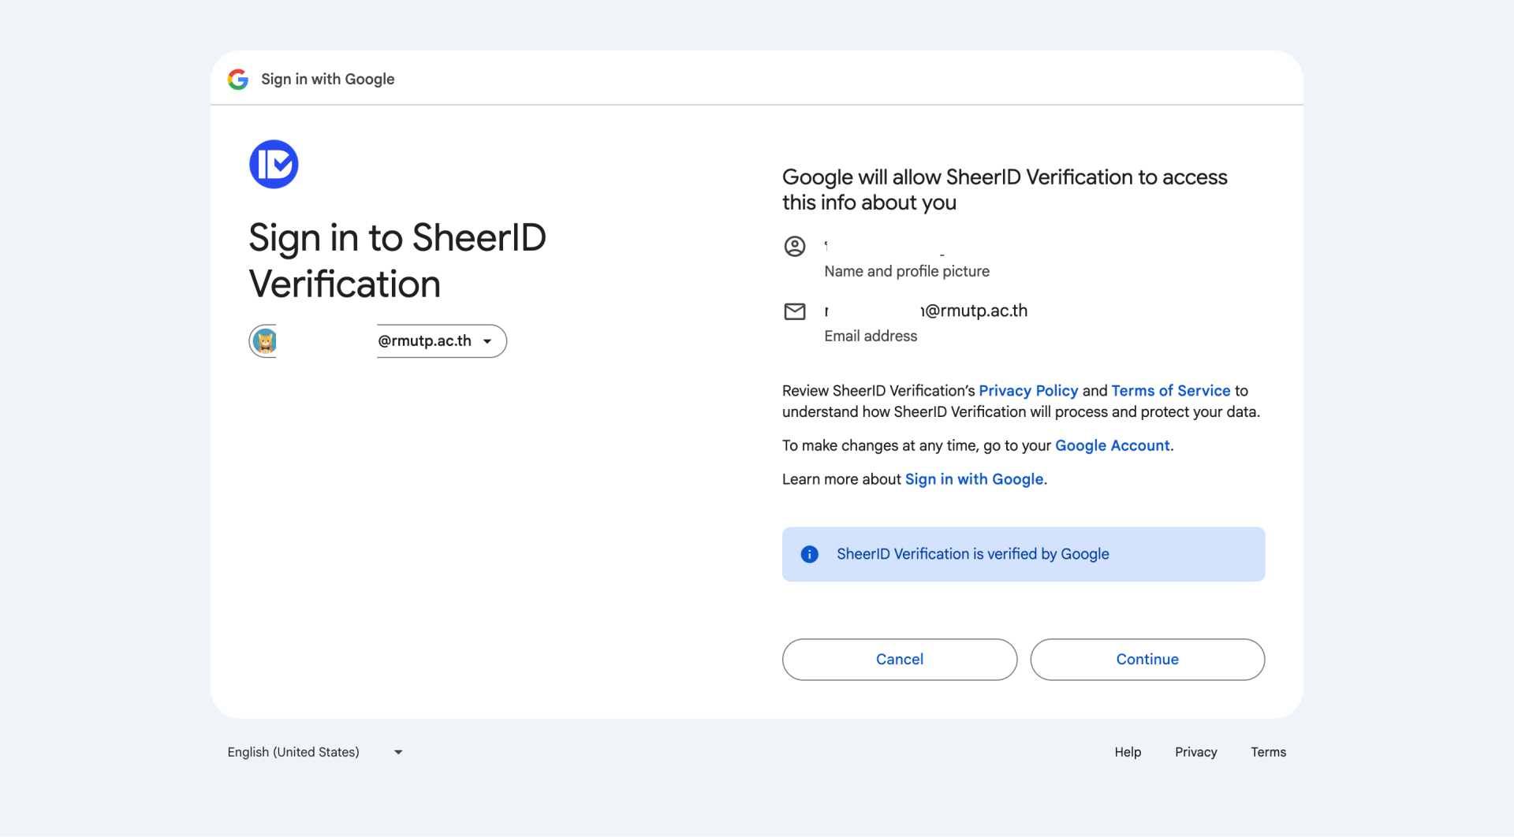Image resolution: width=1514 pixels, height=837 pixels.
Task: Expand the account chooser arrow
Action: 487,341
